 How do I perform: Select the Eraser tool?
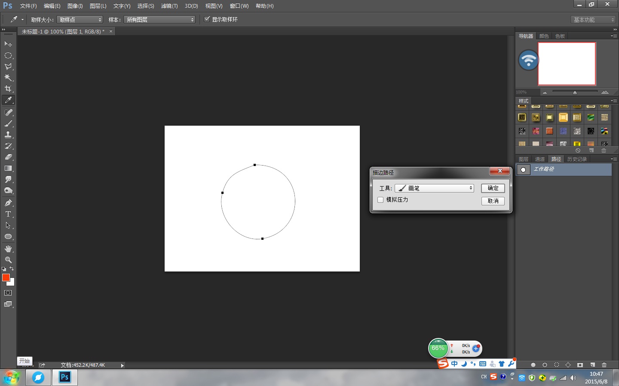coord(8,157)
